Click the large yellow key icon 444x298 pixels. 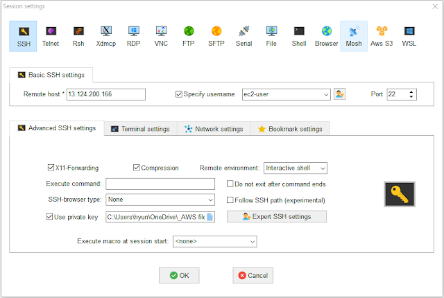(x=400, y=194)
